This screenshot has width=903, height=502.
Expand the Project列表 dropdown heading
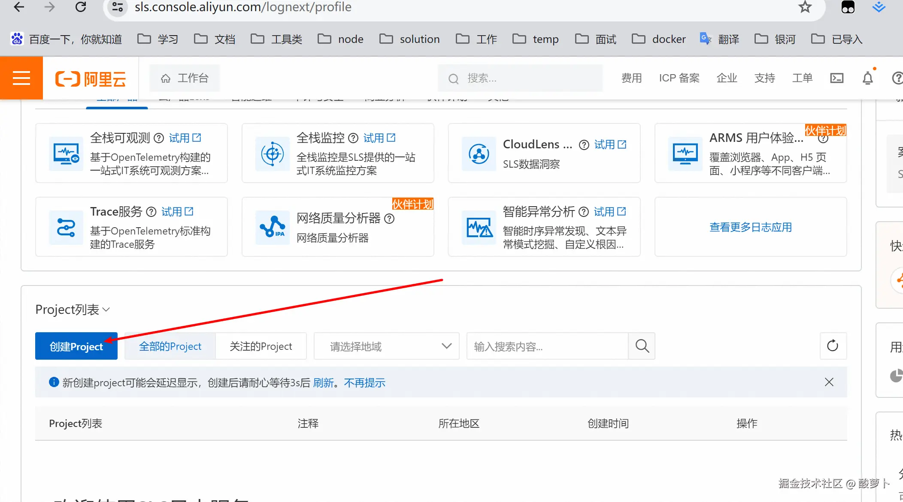(73, 310)
